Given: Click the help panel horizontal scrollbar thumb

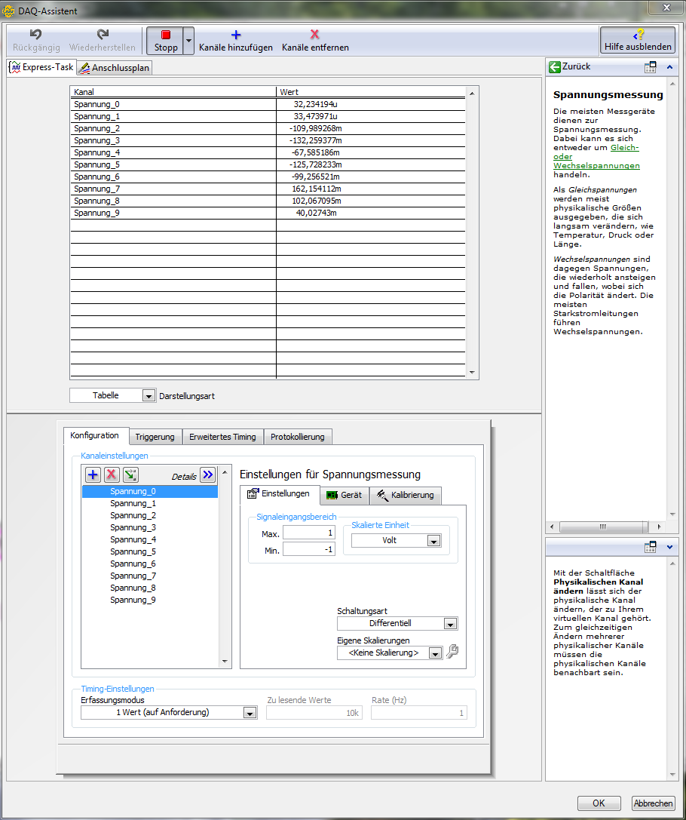Looking at the screenshot, I should click(603, 527).
